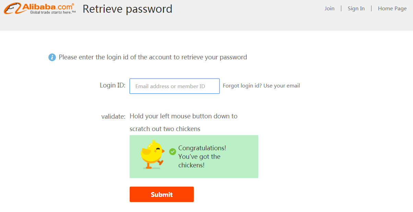Click the green checkmark success icon

tap(173, 151)
